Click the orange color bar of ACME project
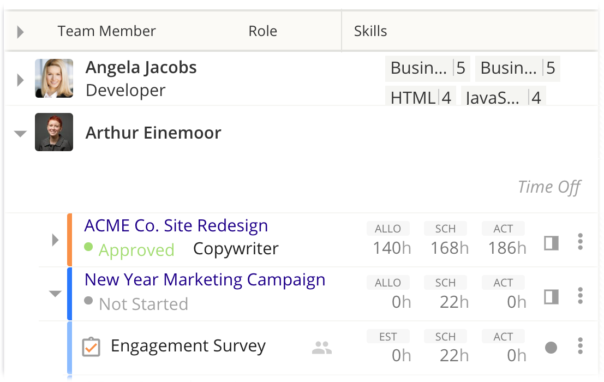604x382 pixels. [69, 240]
